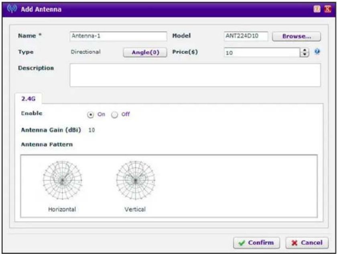This screenshot has width=337, height=254.
Task: Open the Vertical antenna pattern thumbnail
Action: (136, 180)
